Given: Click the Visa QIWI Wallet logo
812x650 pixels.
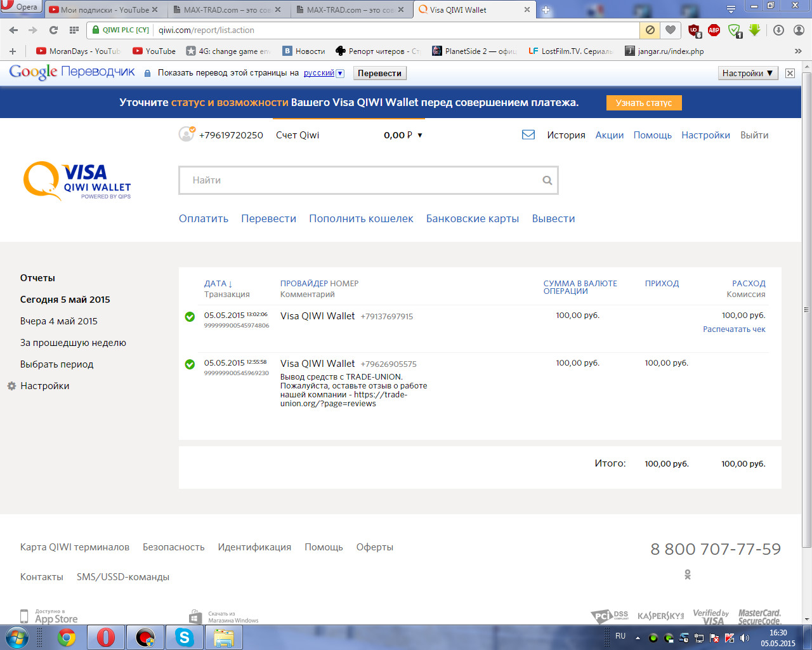Looking at the screenshot, I should pyautogui.click(x=77, y=181).
